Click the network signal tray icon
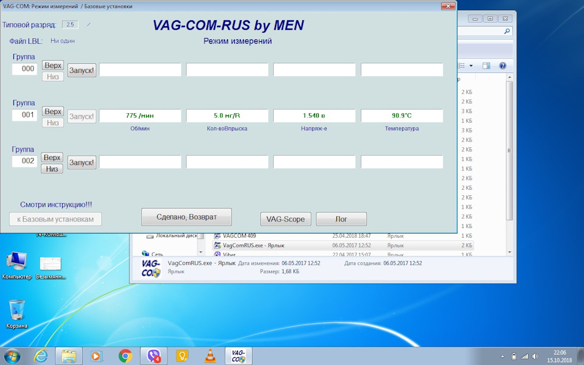The image size is (584, 365). pyautogui.click(x=524, y=356)
